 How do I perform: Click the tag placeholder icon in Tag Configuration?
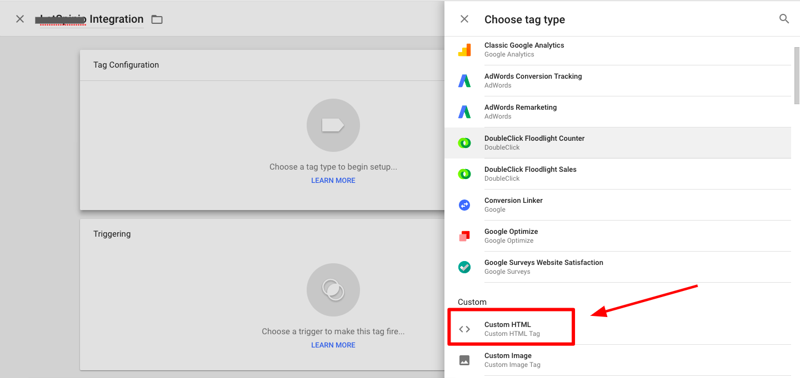click(333, 125)
